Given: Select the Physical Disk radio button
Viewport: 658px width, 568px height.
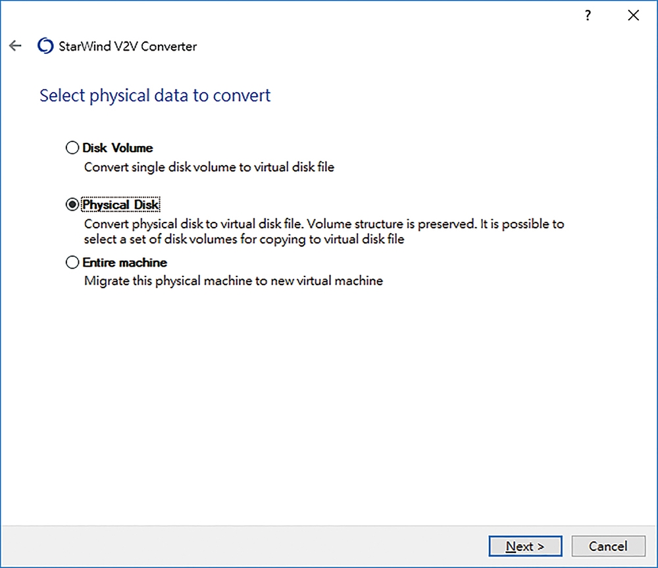Looking at the screenshot, I should pyautogui.click(x=72, y=205).
